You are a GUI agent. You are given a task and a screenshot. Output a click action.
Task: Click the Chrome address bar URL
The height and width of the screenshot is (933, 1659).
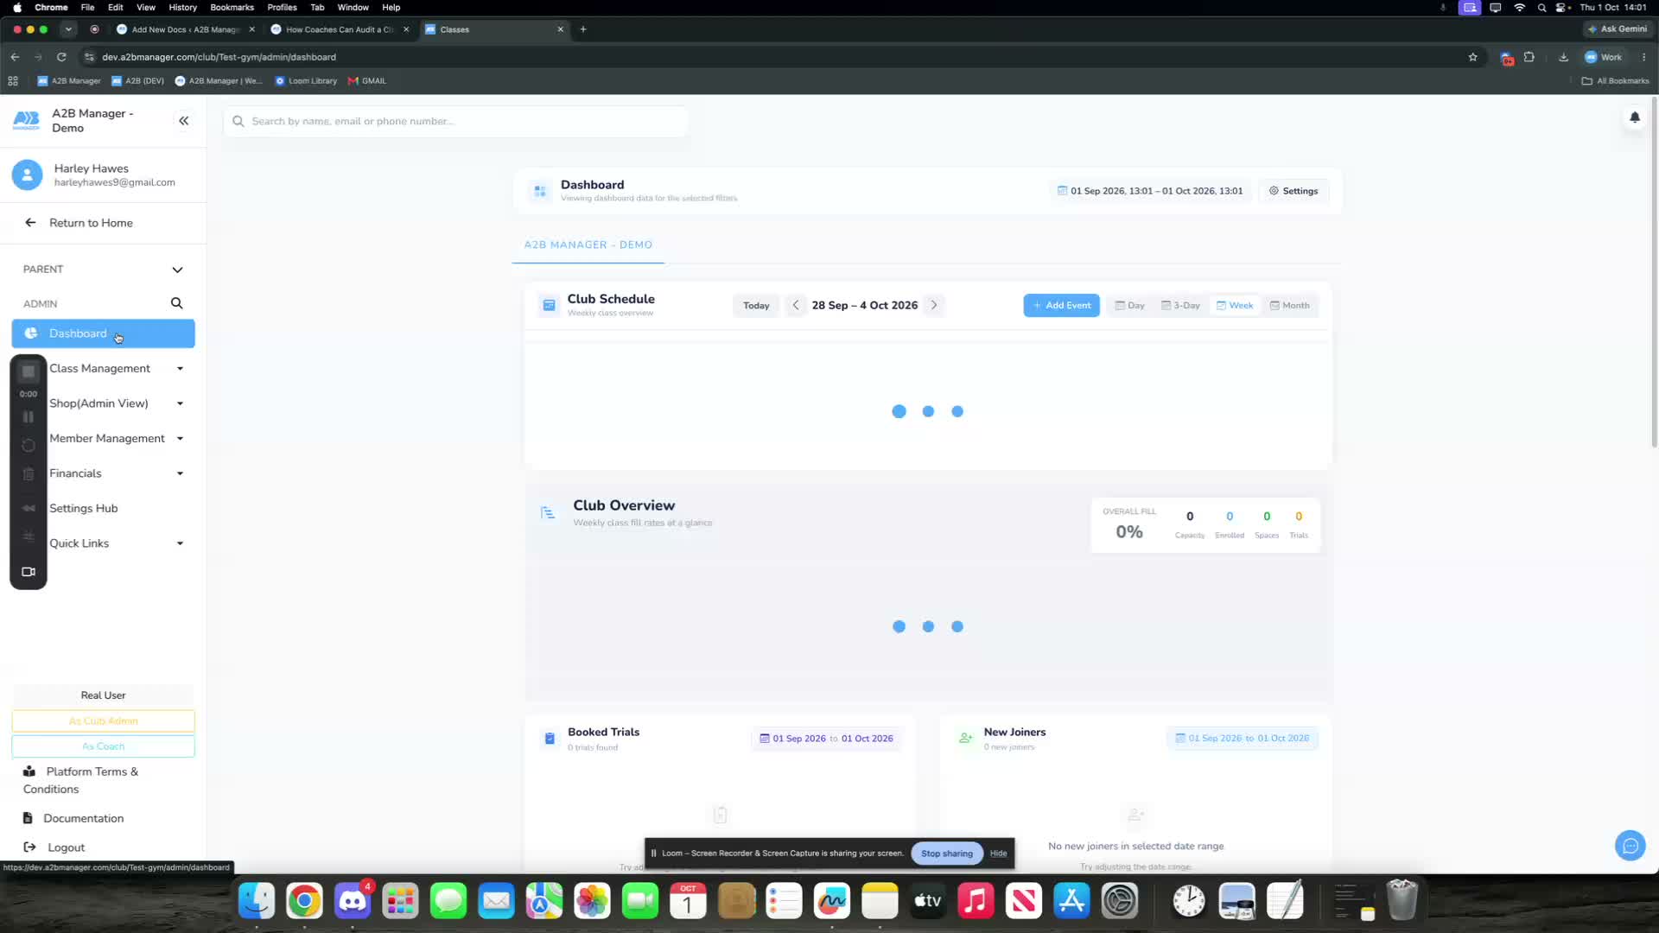(x=219, y=57)
